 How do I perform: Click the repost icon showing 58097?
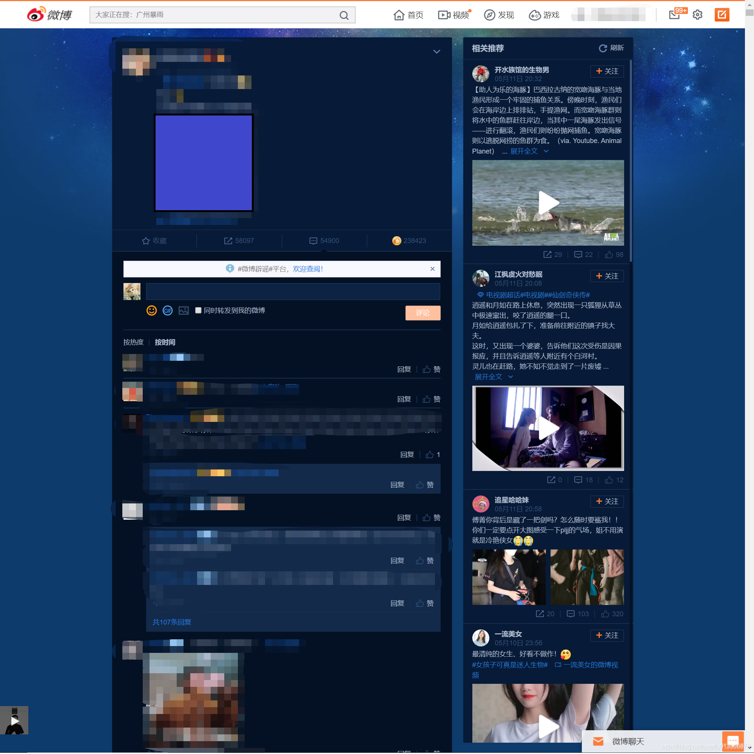pos(228,241)
